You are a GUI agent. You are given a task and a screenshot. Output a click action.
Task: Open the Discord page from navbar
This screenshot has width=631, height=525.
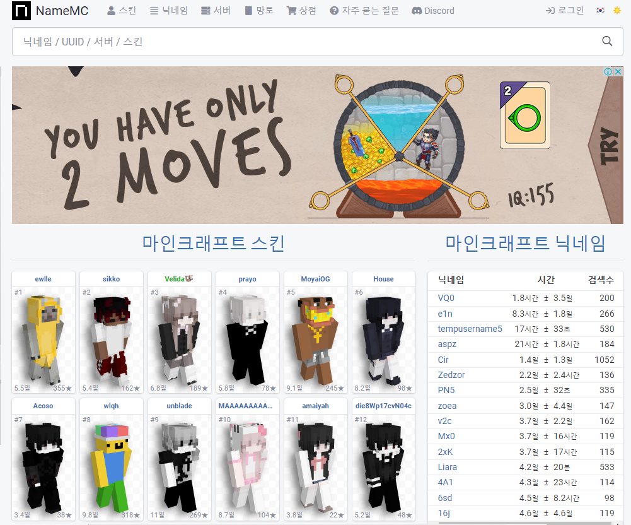click(x=432, y=10)
